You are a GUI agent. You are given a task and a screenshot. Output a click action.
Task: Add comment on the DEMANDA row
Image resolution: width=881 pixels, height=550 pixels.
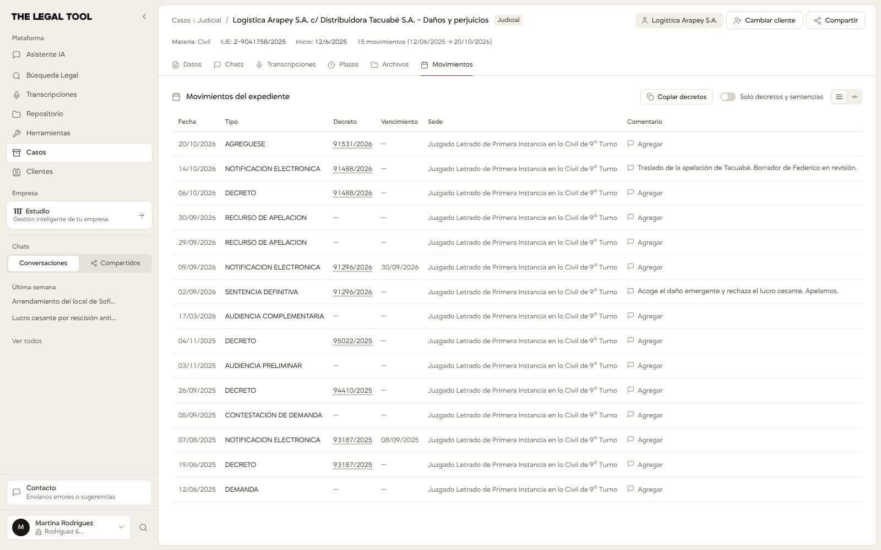click(645, 490)
